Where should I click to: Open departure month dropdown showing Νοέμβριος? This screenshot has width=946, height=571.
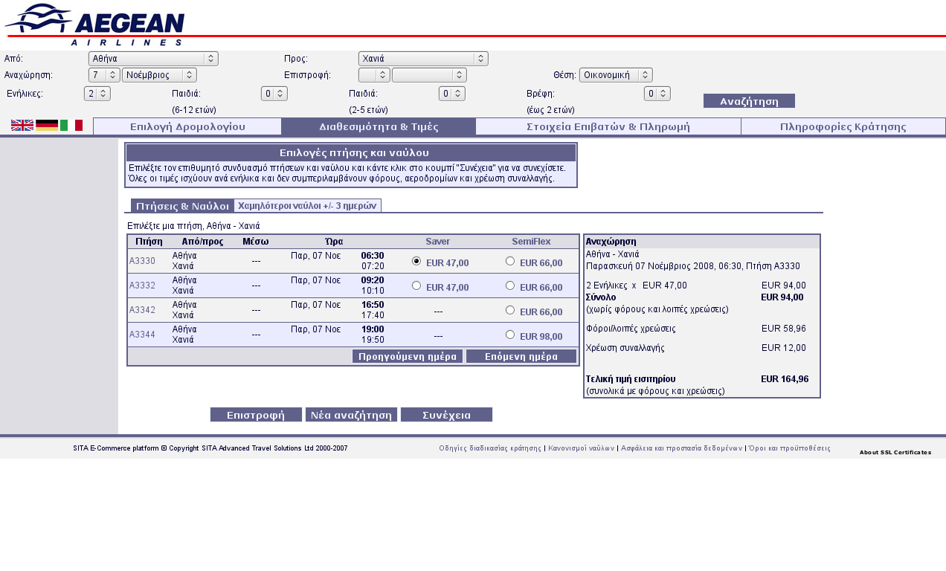coord(159,75)
